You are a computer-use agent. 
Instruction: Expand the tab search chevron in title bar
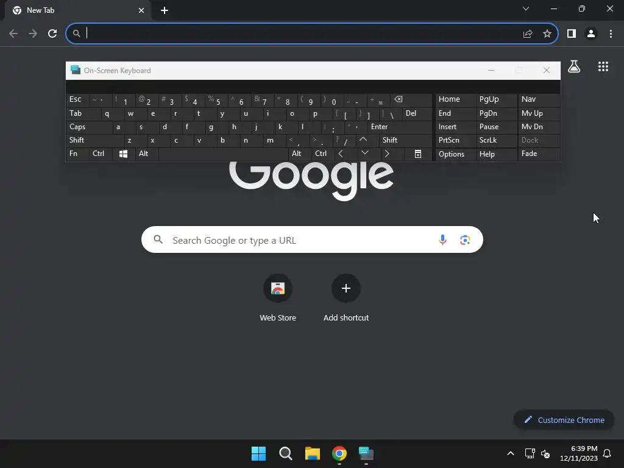tap(526, 9)
